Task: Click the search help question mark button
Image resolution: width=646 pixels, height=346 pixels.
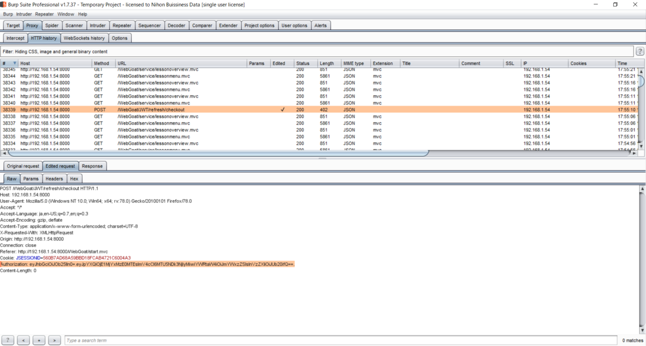Action: point(8,340)
